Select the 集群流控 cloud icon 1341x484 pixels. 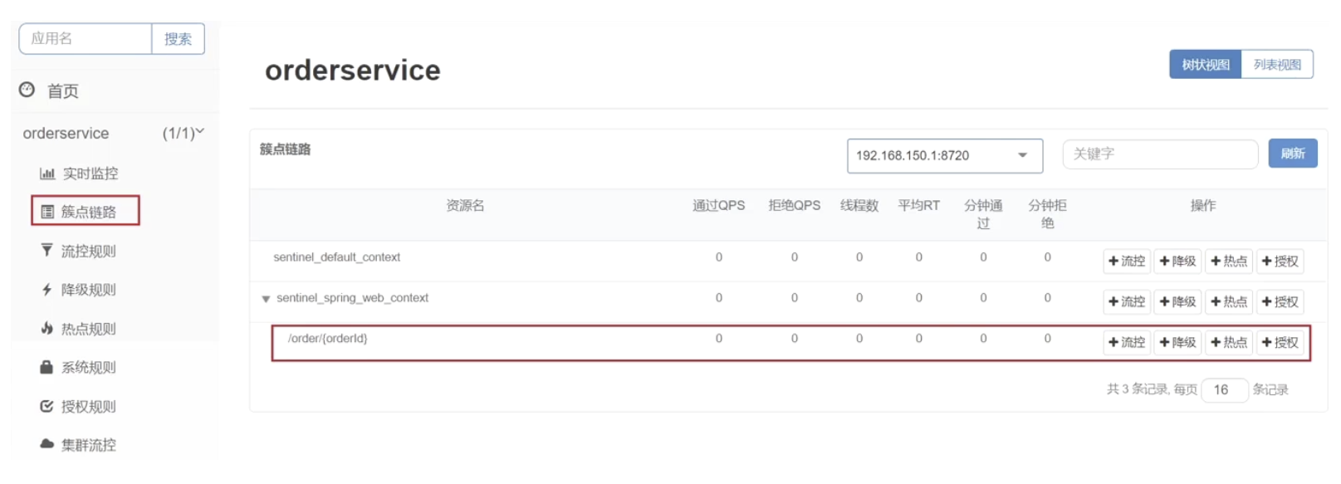(x=46, y=444)
